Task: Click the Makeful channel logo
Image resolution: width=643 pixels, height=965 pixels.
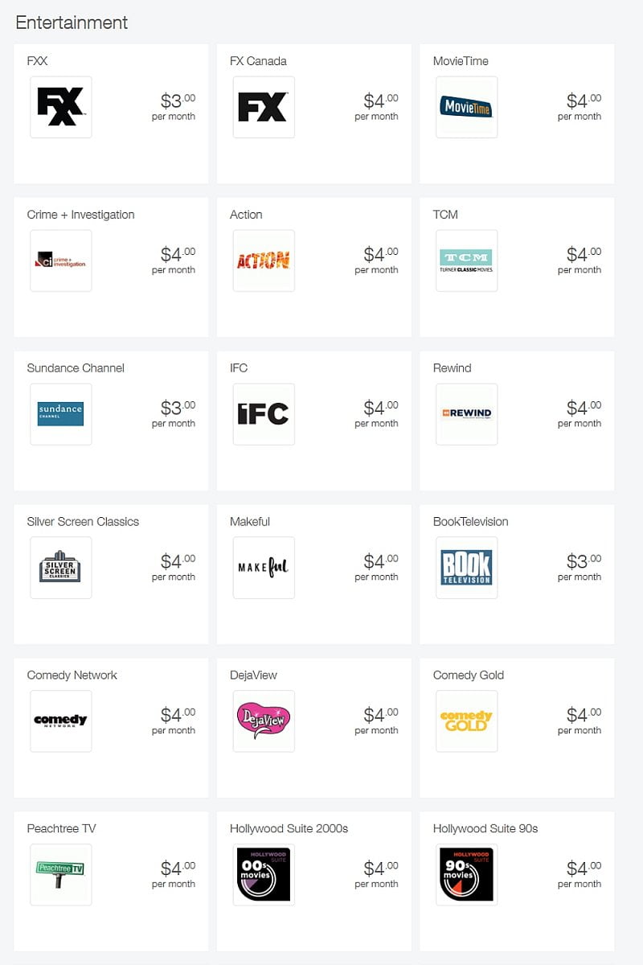Action: point(264,568)
